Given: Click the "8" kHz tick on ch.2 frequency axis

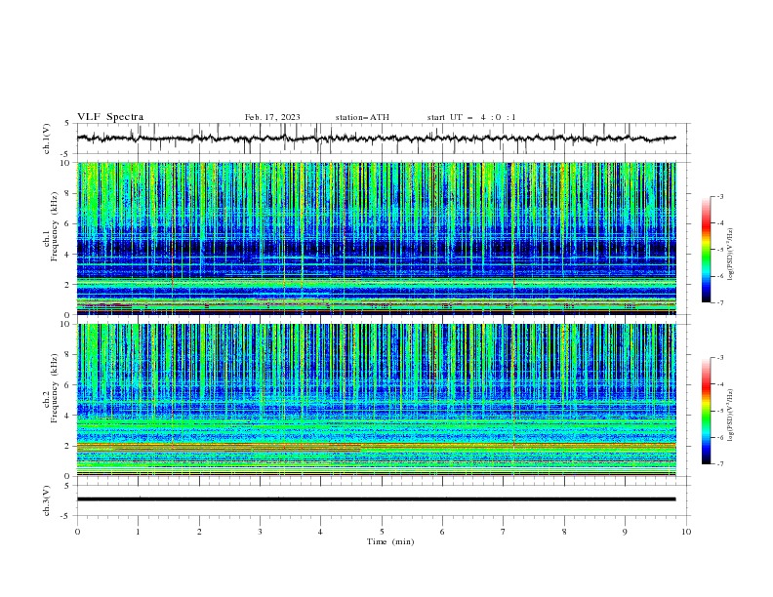Looking at the screenshot, I should (68, 354).
